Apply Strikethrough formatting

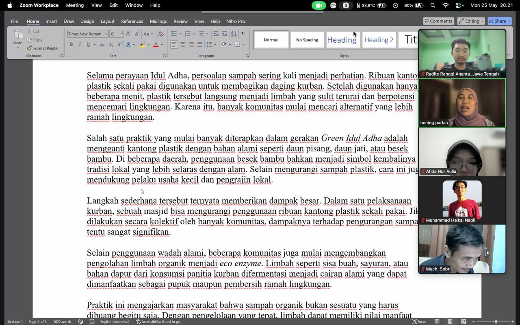coord(102,45)
